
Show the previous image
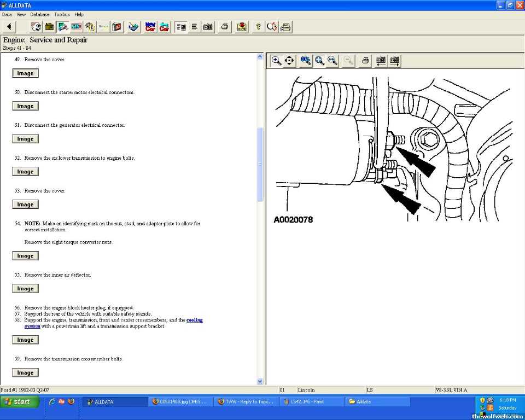point(381,61)
